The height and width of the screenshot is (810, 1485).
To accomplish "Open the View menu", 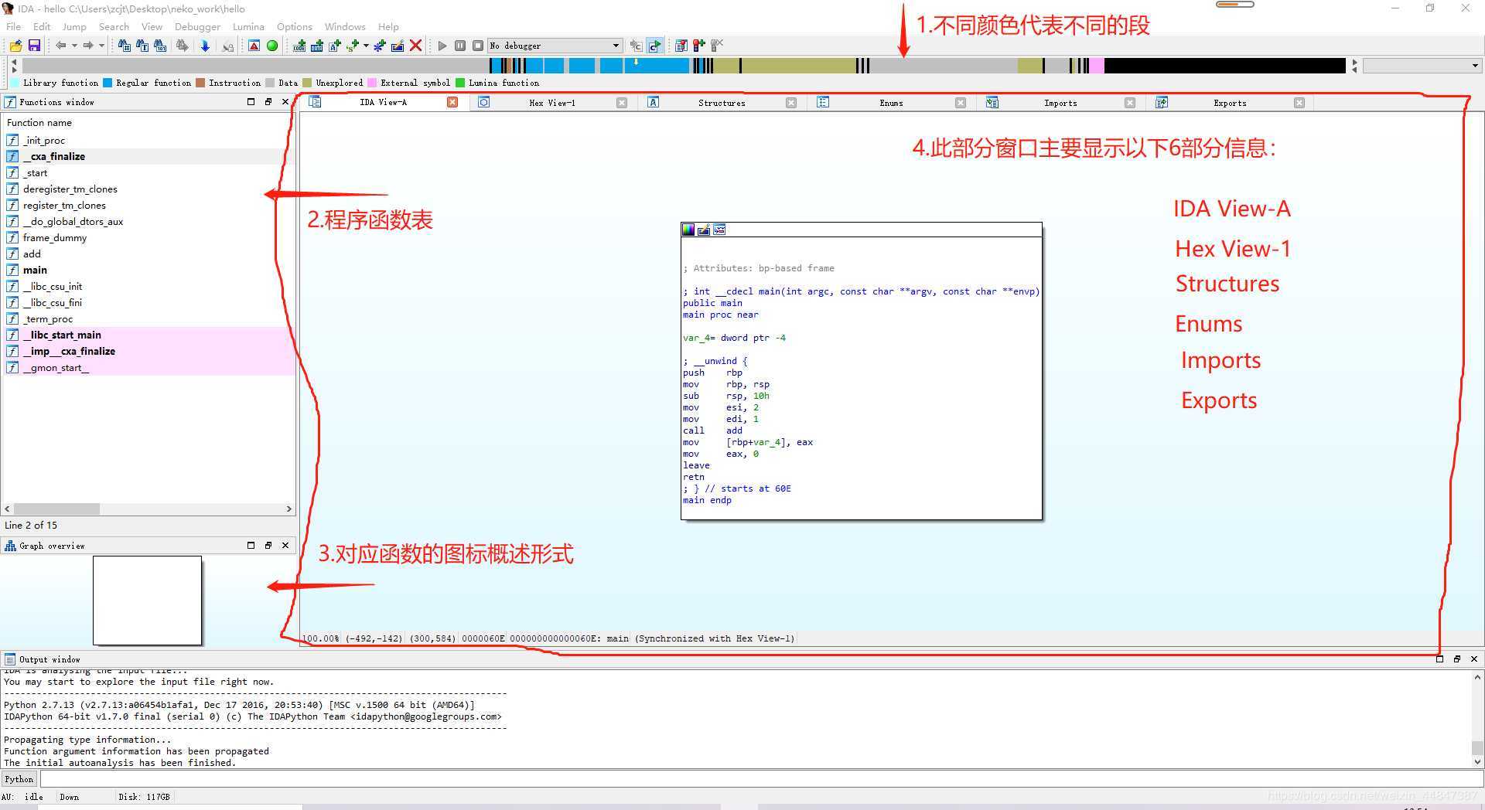I will [152, 26].
